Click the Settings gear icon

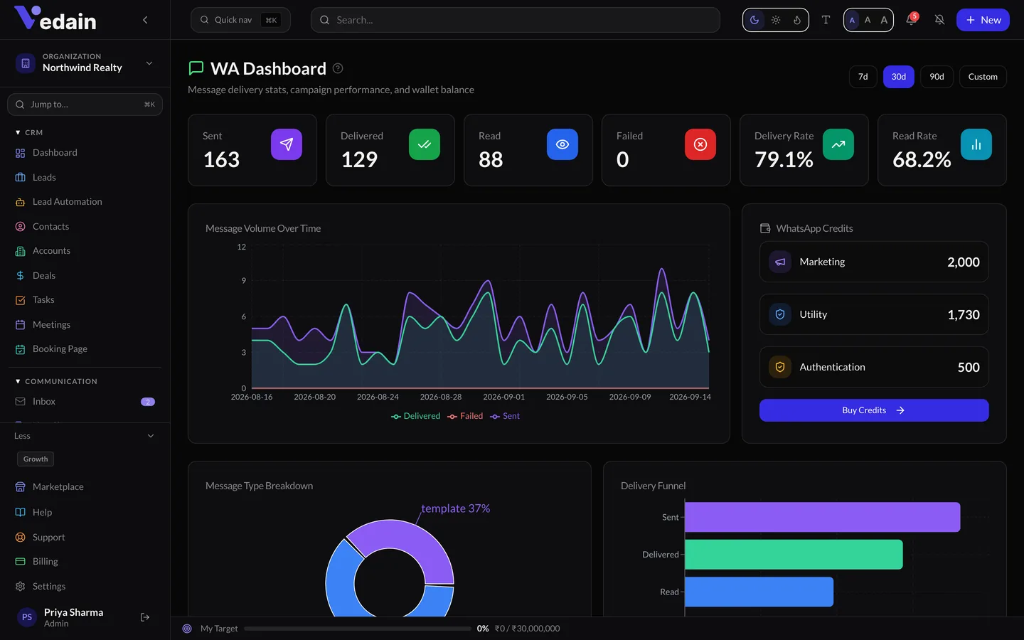tap(20, 586)
